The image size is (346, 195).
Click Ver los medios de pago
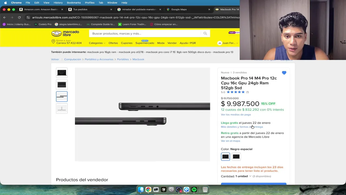[x=236, y=115]
